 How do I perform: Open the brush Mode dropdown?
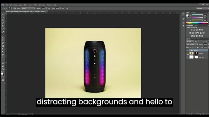coord(28,8)
